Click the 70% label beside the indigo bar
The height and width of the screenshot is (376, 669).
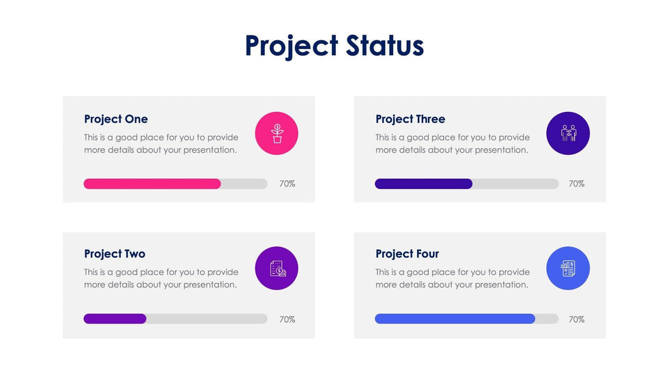click(577, 184)
